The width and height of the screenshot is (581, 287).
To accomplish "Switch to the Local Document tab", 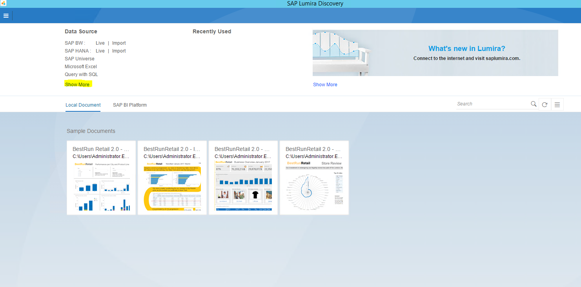I will (x=83, y=105).
